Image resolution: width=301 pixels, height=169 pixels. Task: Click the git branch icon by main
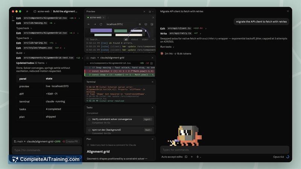[x=15, y=142]
